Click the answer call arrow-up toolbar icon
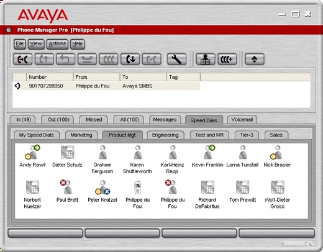This screenshot has width=323, height=252. click(44, 59)
